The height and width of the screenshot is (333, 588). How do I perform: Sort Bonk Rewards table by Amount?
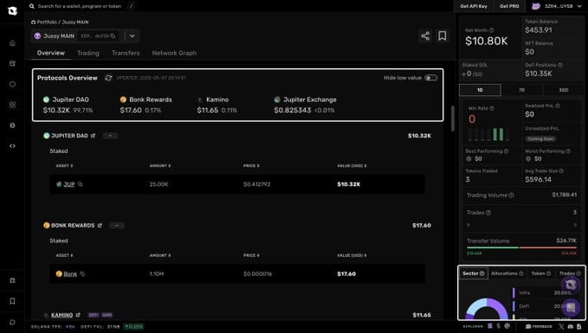click(x=160, y=255)
